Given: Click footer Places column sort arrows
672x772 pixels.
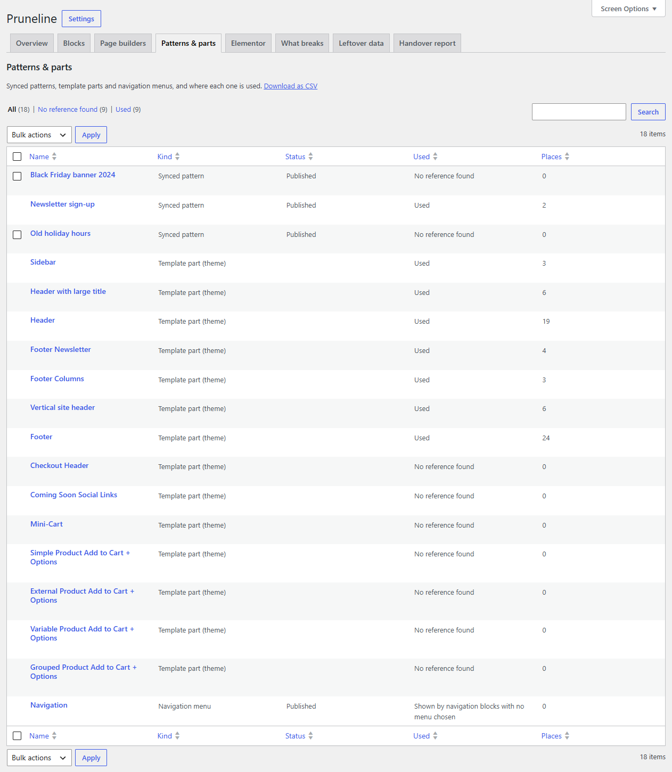Looking at the screenshot, I should click(x=567, y=736).
